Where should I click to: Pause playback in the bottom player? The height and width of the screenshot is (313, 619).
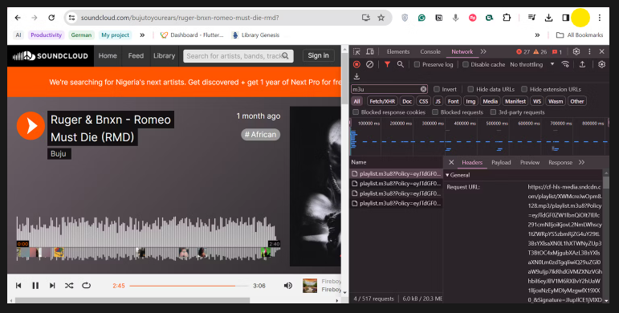pos(35,286)
